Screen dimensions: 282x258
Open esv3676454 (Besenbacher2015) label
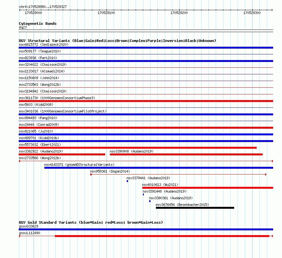pyautogui.click(x=182, y=205)
